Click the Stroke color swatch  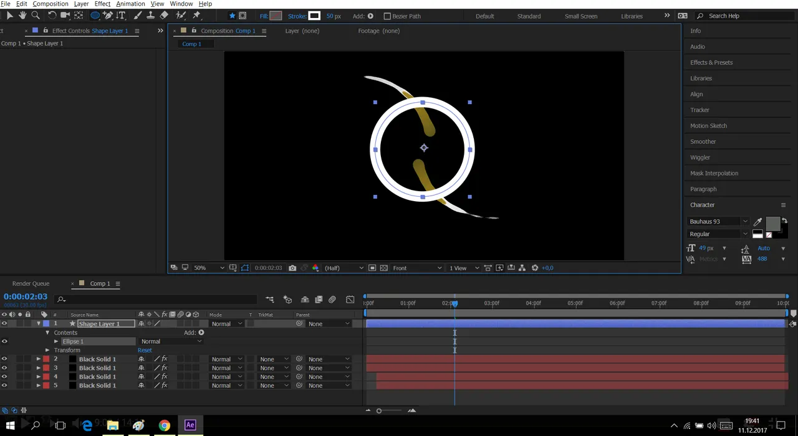point(314,16)
